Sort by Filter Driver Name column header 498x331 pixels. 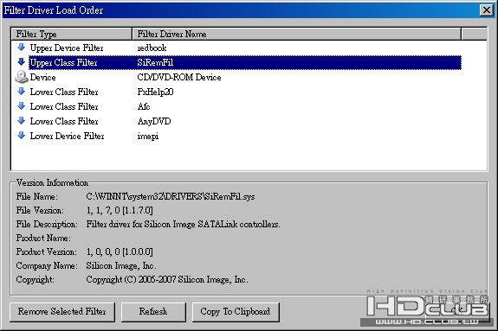pyautogui.click(x=296, y=34)
